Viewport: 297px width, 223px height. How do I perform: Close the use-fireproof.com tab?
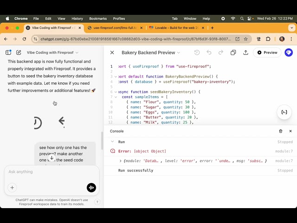(141, 28)
